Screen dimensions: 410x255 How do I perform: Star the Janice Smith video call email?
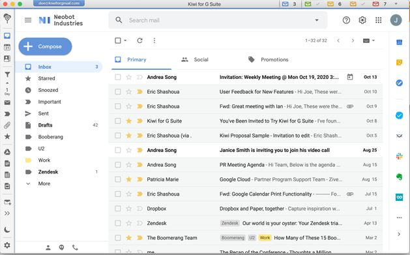(128, 150)
